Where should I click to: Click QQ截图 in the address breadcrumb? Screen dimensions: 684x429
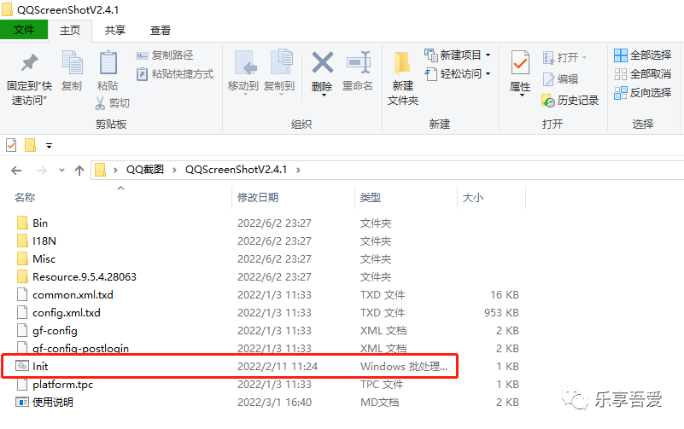[145, 170]
